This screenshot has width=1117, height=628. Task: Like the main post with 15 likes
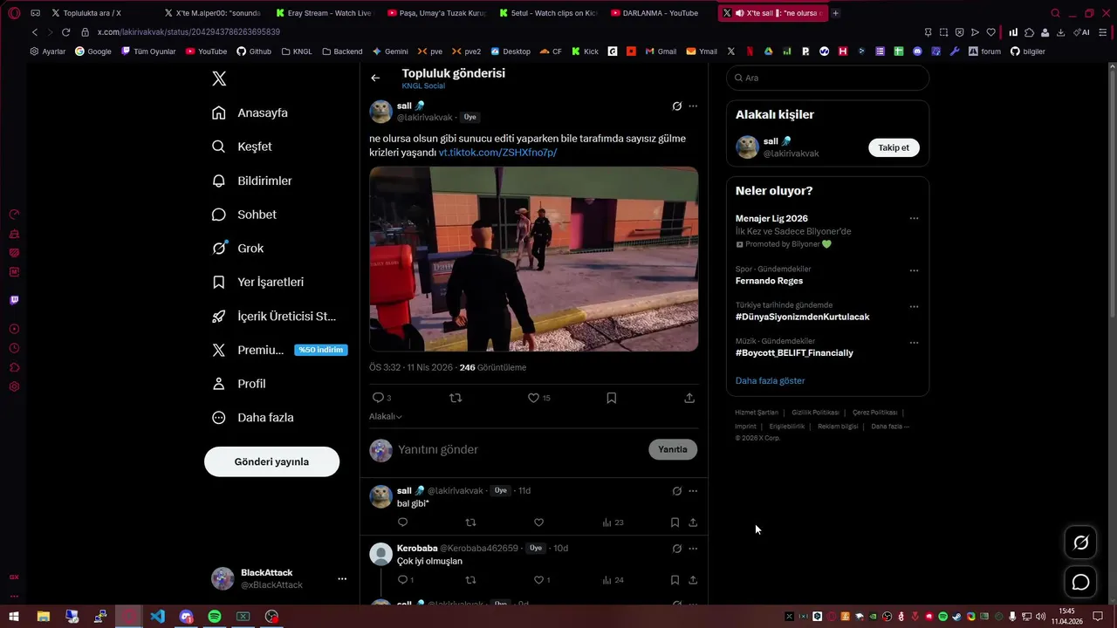click(533, 398)
